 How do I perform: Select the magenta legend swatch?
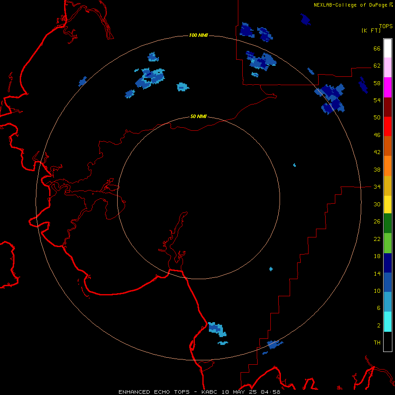388,87
